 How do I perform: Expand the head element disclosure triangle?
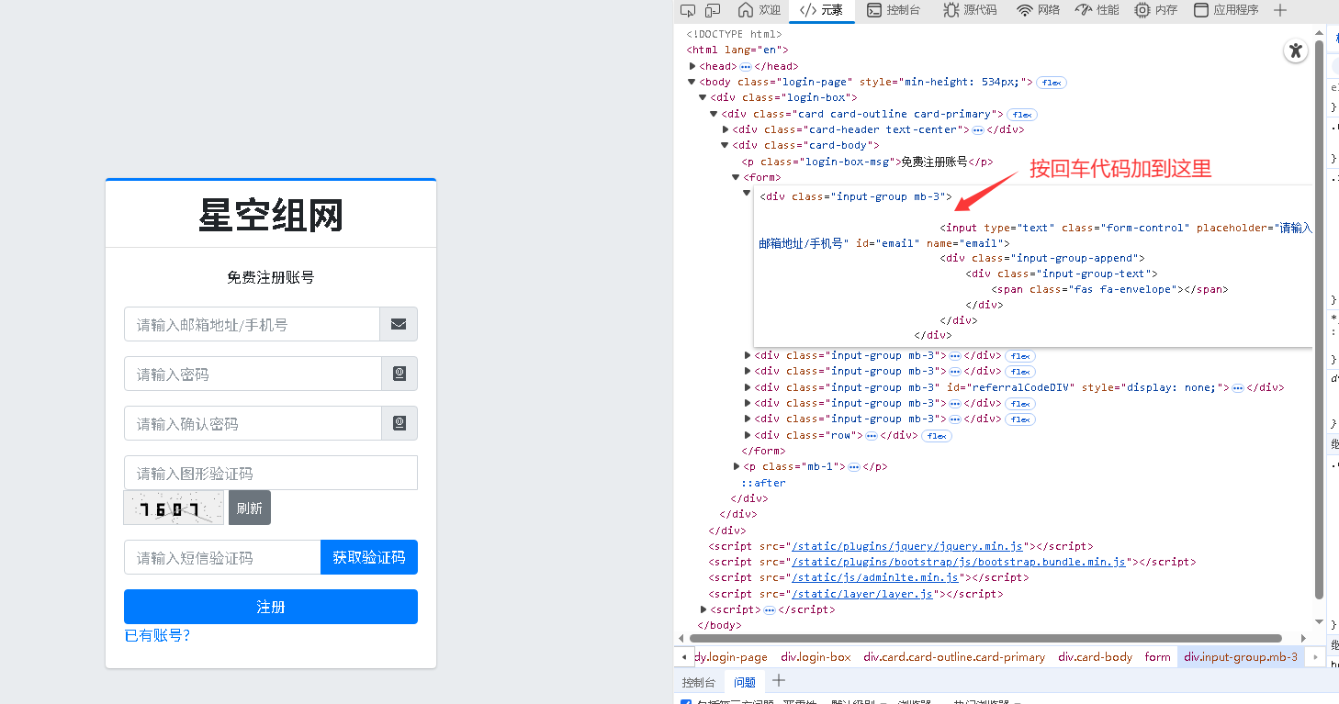692,65
